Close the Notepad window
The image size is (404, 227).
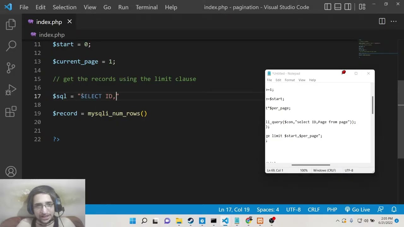(x=368, y=73)
